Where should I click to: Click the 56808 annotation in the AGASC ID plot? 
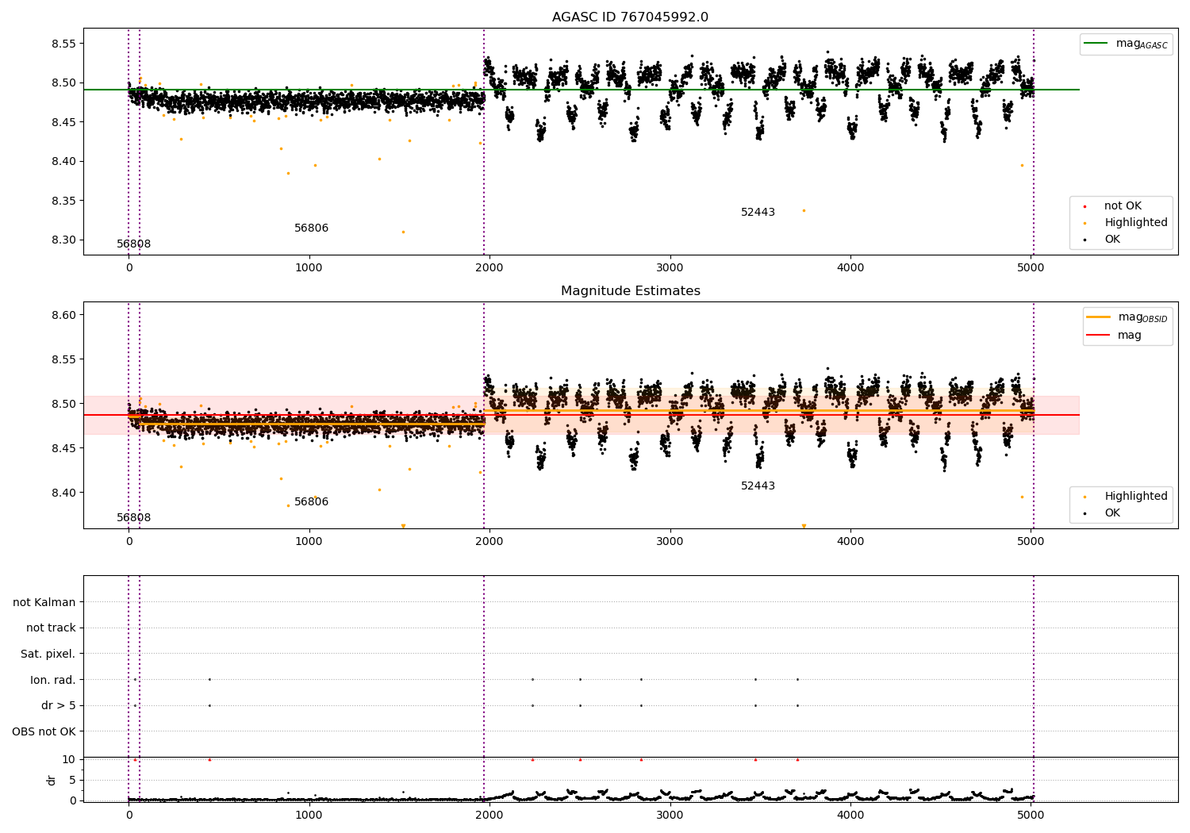[133, 244]
